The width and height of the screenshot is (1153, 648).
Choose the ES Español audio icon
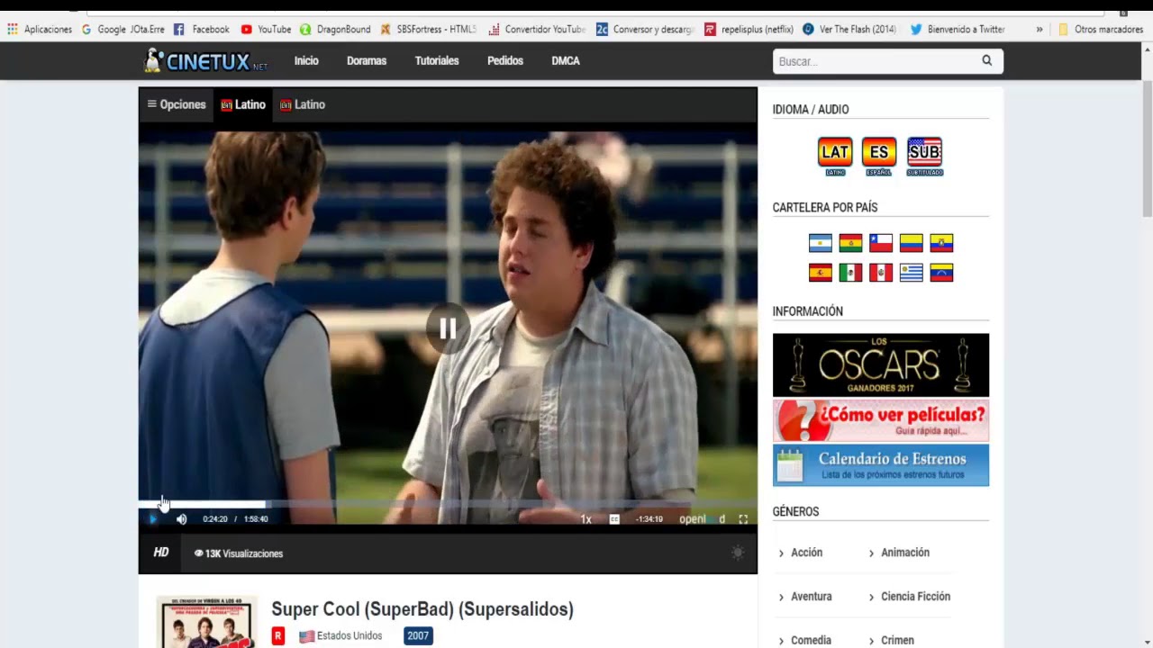879,156
